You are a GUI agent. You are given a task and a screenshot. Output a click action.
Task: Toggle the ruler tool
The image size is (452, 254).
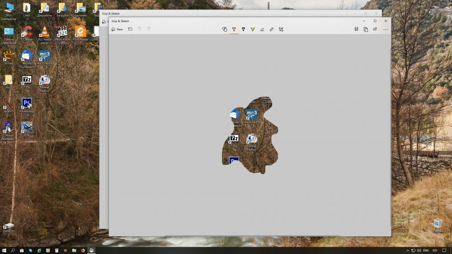272,29
